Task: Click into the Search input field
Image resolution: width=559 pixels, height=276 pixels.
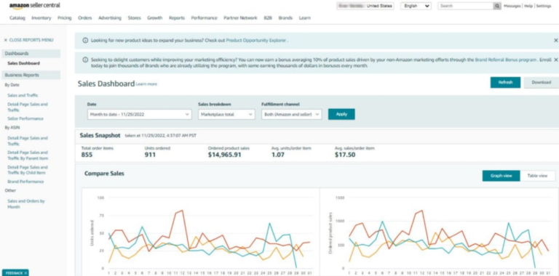Action: [465, 6]
